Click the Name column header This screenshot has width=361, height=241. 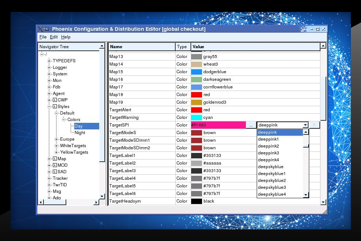click(x=141, y=46)
